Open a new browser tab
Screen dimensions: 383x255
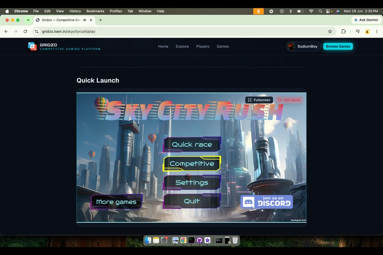(x=100, y=20)
